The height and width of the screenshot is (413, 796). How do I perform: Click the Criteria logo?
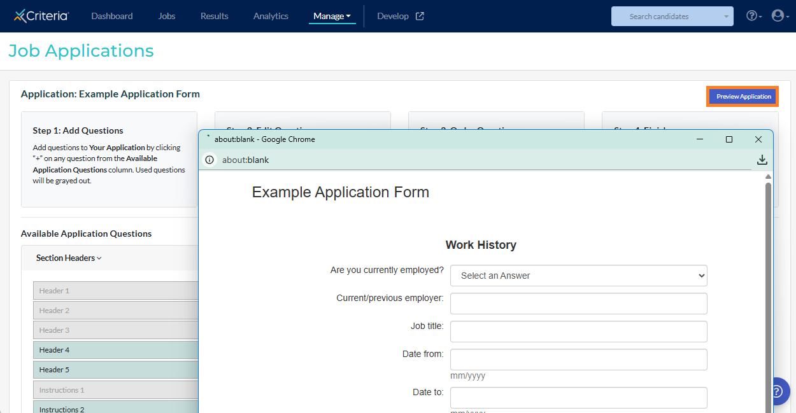coord(41,16)
